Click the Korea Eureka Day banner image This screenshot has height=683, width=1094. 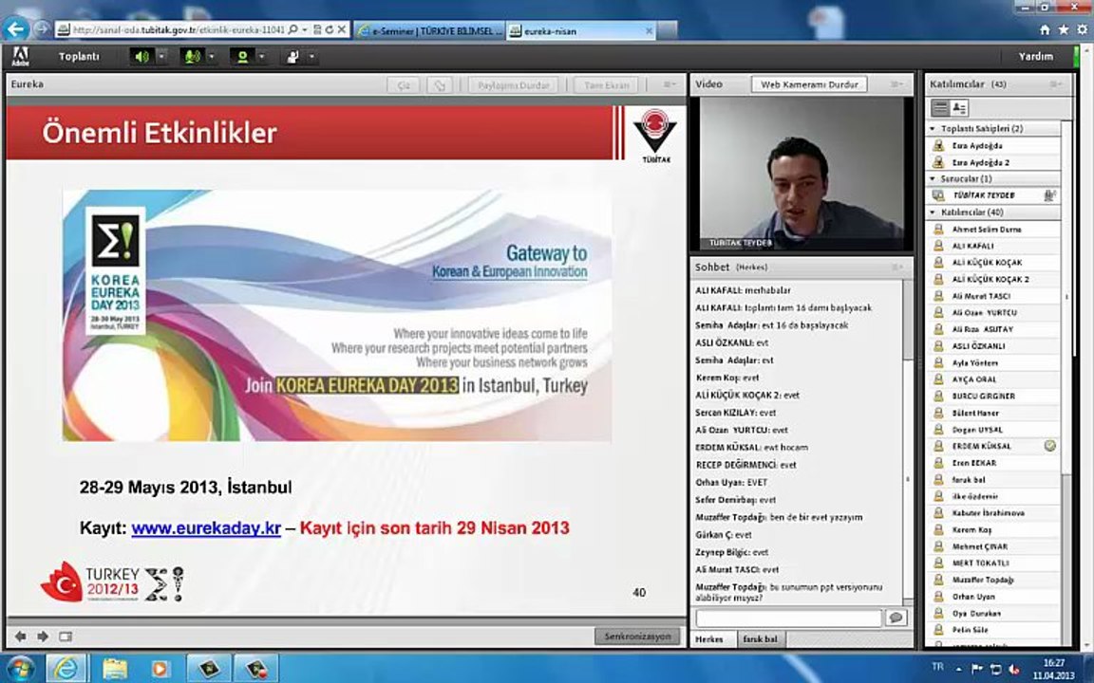(x=337, y=315)
